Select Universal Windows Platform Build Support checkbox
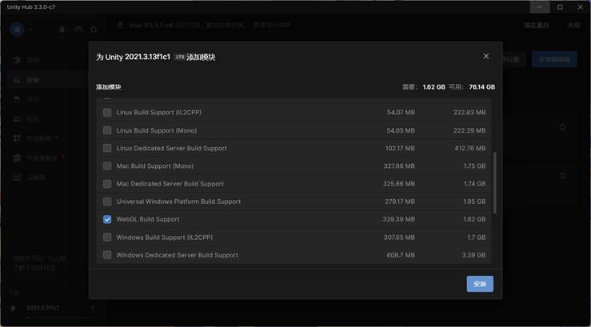This screenshot has height=327, width=591. coord(107,201)
